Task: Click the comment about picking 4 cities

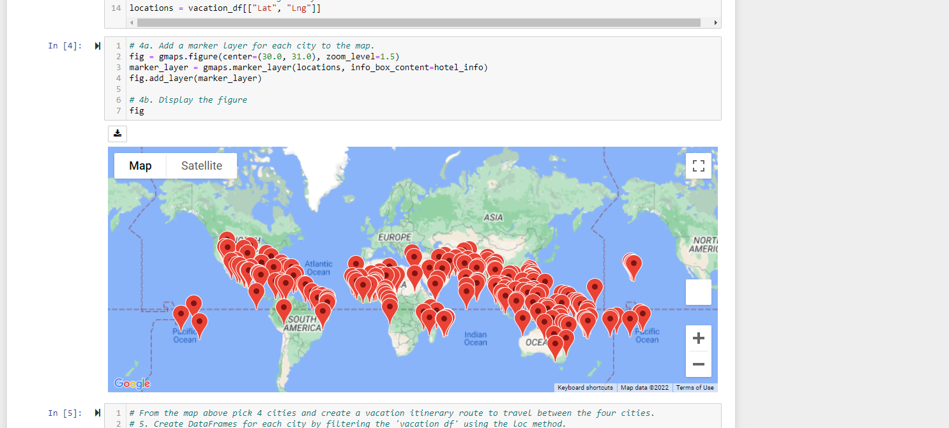Action: pyautogui.click(x=391, y=413)
